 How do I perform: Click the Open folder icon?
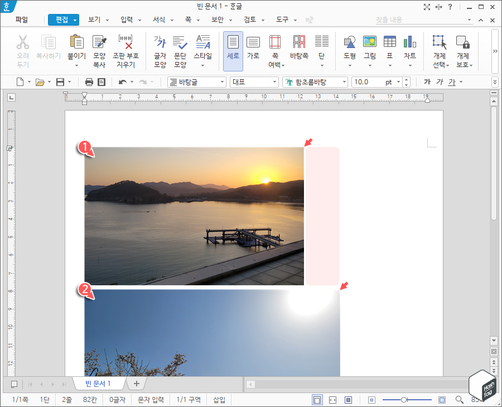tap(40, 82)
